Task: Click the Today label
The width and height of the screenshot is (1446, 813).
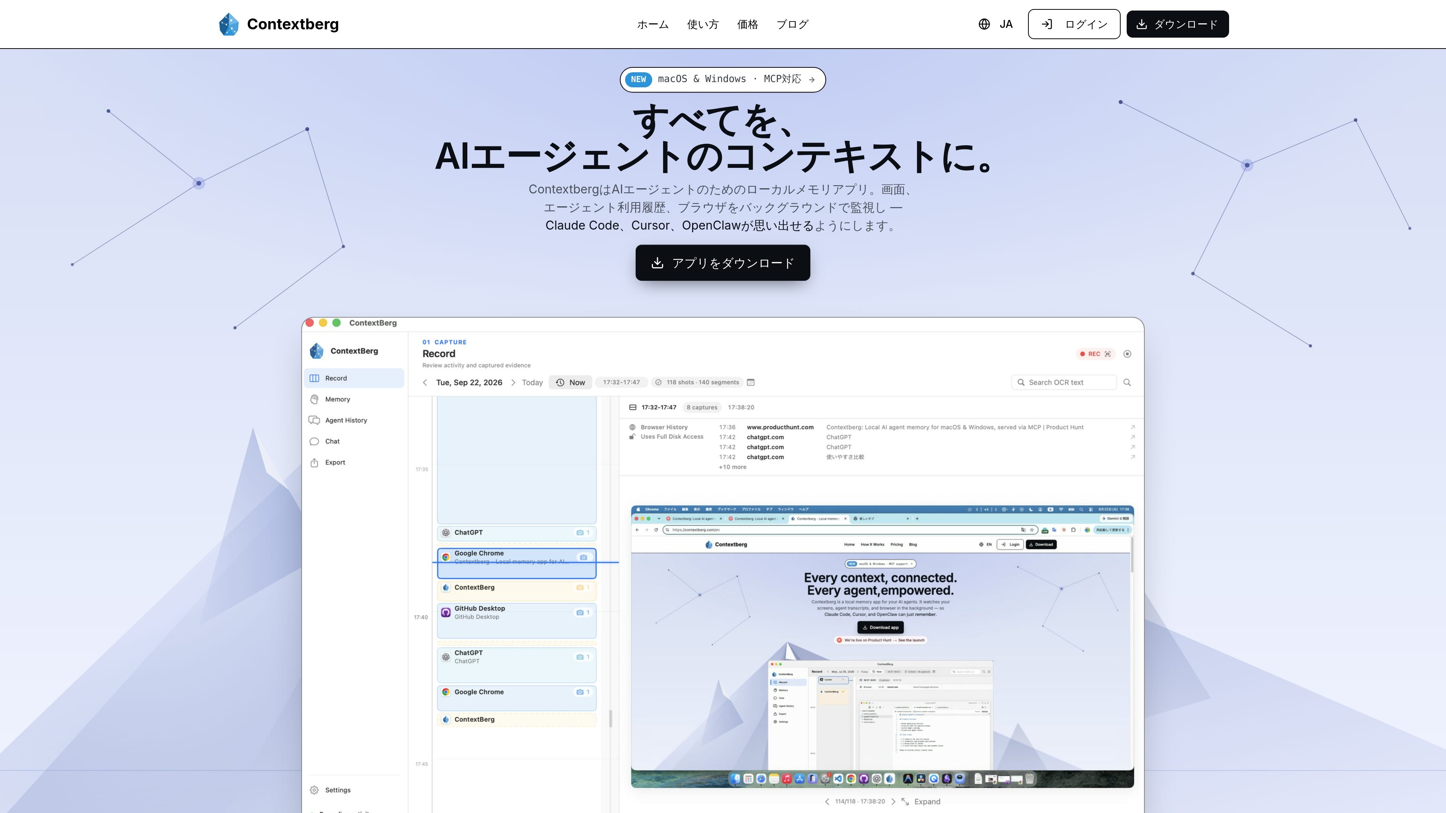Action: tap(532, 382)
